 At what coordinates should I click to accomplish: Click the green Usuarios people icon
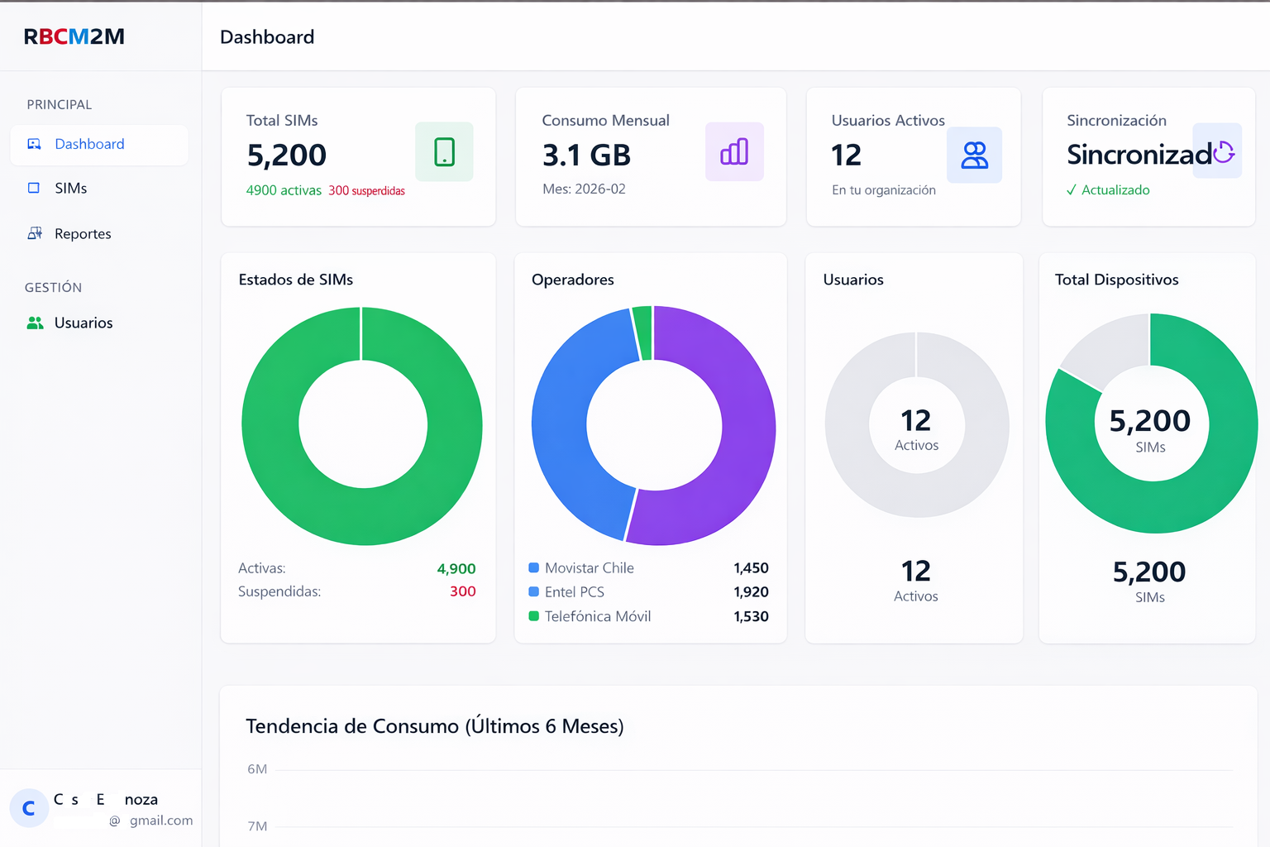click(x=35, y=323)
